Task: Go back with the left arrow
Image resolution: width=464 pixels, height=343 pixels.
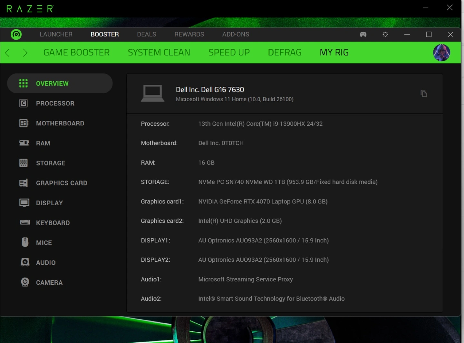Action: coord(7,53)
